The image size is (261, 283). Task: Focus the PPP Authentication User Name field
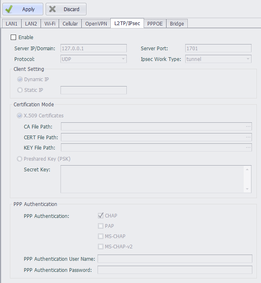click(175, 259)
